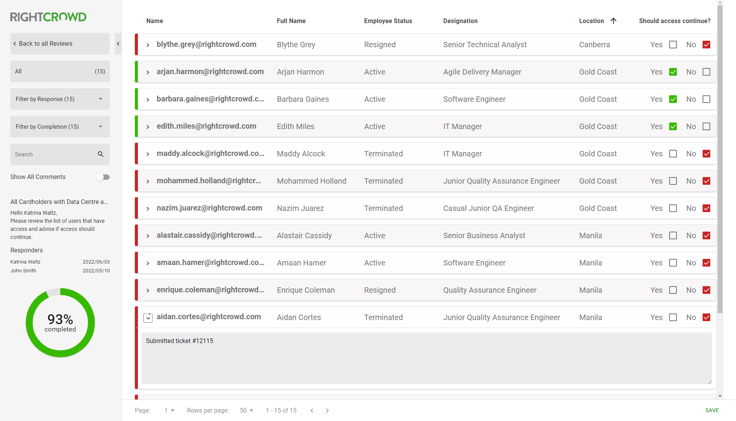Click the RightCrowd logo

(48, 17)
